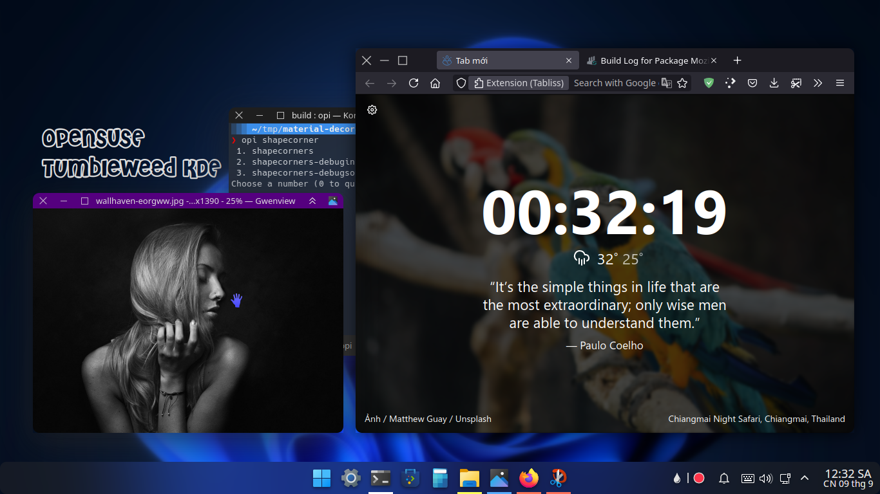Click the water drop tray icon
Viewport: 880px width, 494px height.
coord(677,478)
